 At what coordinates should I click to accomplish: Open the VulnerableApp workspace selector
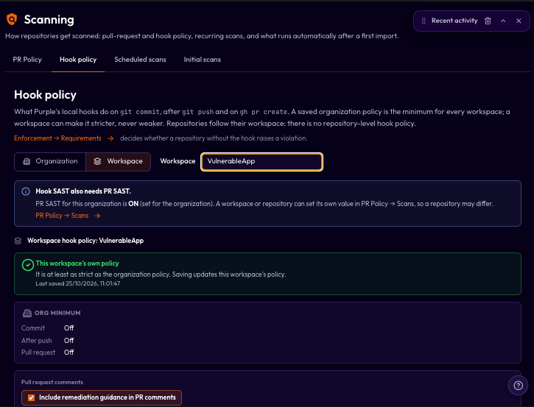(261, 162)
